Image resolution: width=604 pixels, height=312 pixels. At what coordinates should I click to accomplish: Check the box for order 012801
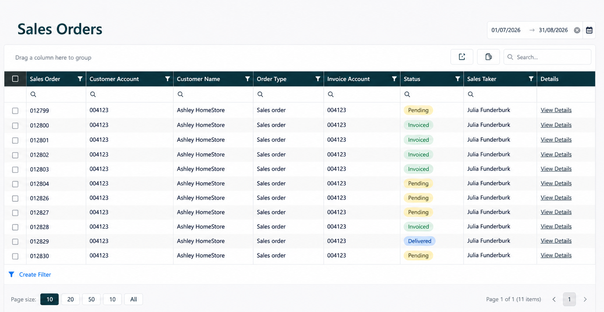tap(15, 141)
